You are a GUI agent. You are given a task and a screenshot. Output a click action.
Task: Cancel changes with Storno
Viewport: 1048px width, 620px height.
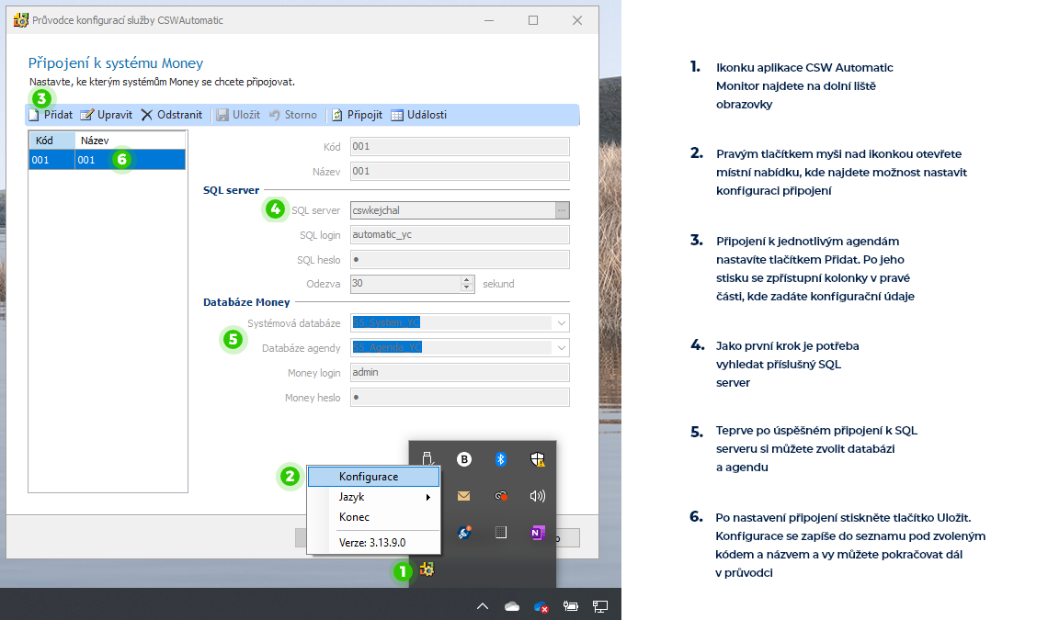(293, 115)
